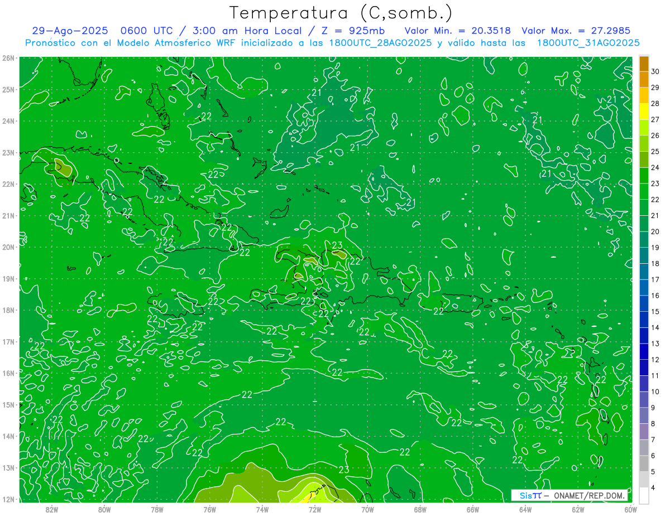Click longitude axis label "76W"
Image resolution: width=670 pixels, height=517 pixels.
pyautogui.click(x=210, y=509)
